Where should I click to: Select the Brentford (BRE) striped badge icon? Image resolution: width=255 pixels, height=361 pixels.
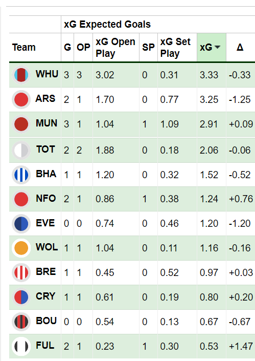tap(21, 272)
